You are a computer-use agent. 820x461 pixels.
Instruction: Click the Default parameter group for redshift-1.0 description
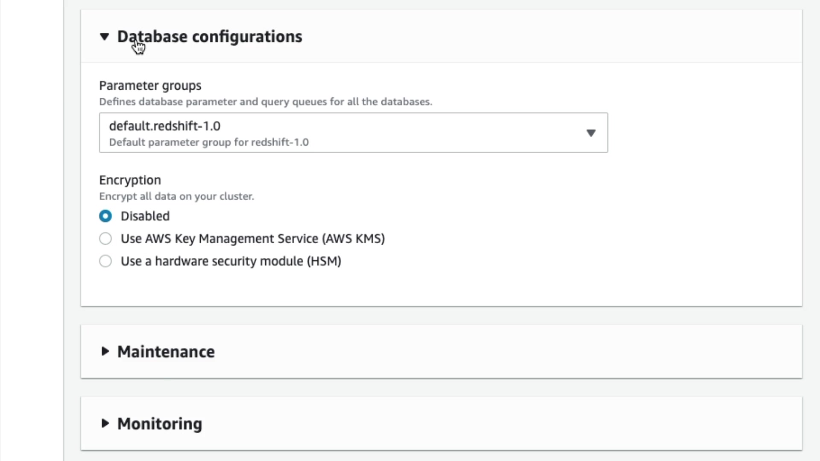tap(208, 142)
